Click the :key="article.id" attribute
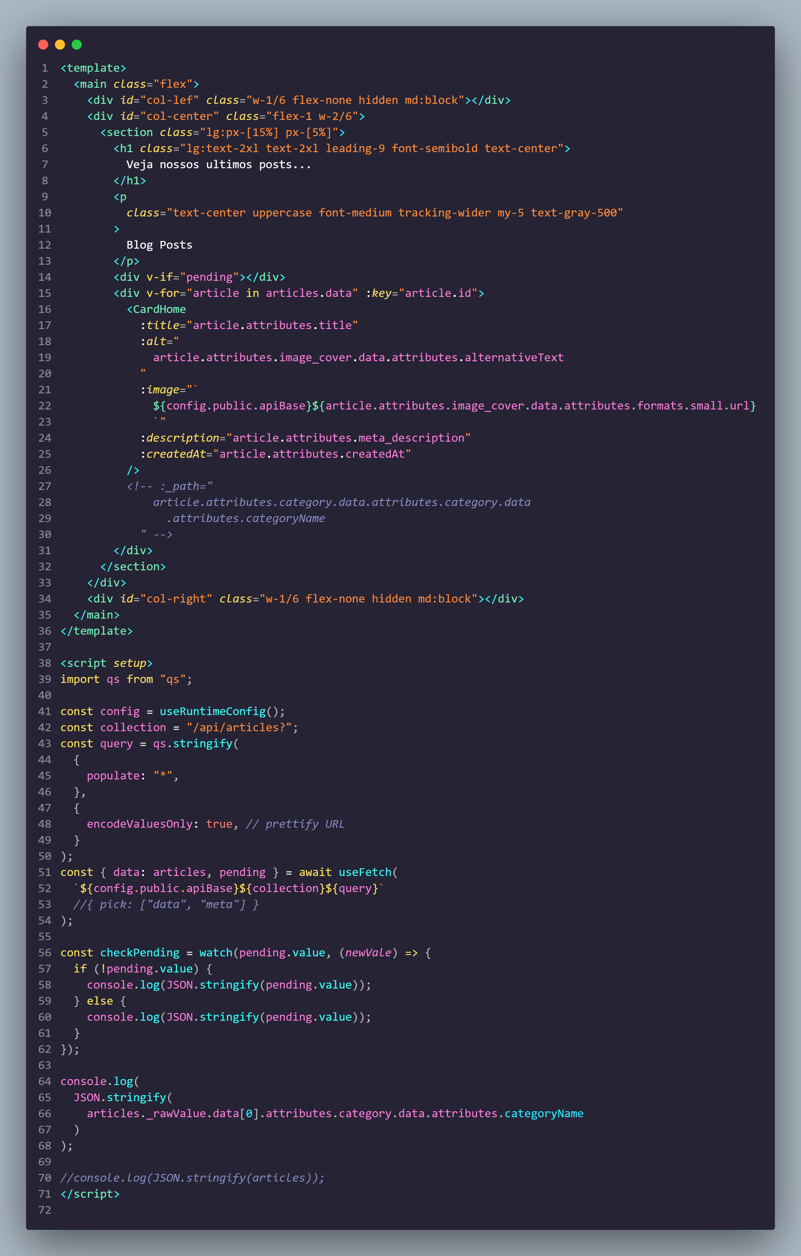The width and height of the screenshot is (801, 1256). (x=422, y=293)
